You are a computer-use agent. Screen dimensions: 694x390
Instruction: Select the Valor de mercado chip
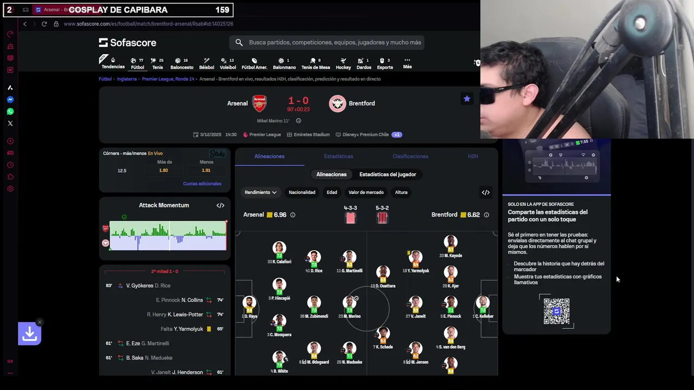pos(366,192)
